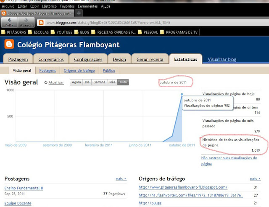Click the Blogger logo beside blog title
The height and width of the screenshot is (207, 269).
tap(9, 44)
